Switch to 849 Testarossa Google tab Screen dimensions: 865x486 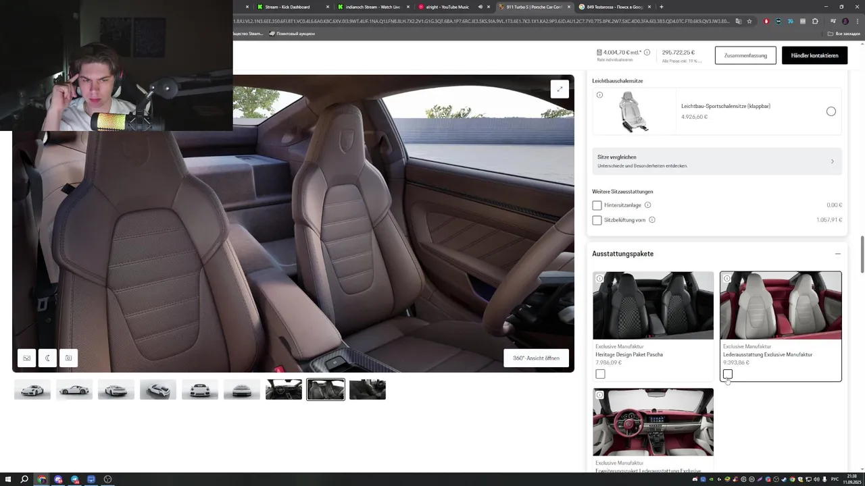[614, 7]
